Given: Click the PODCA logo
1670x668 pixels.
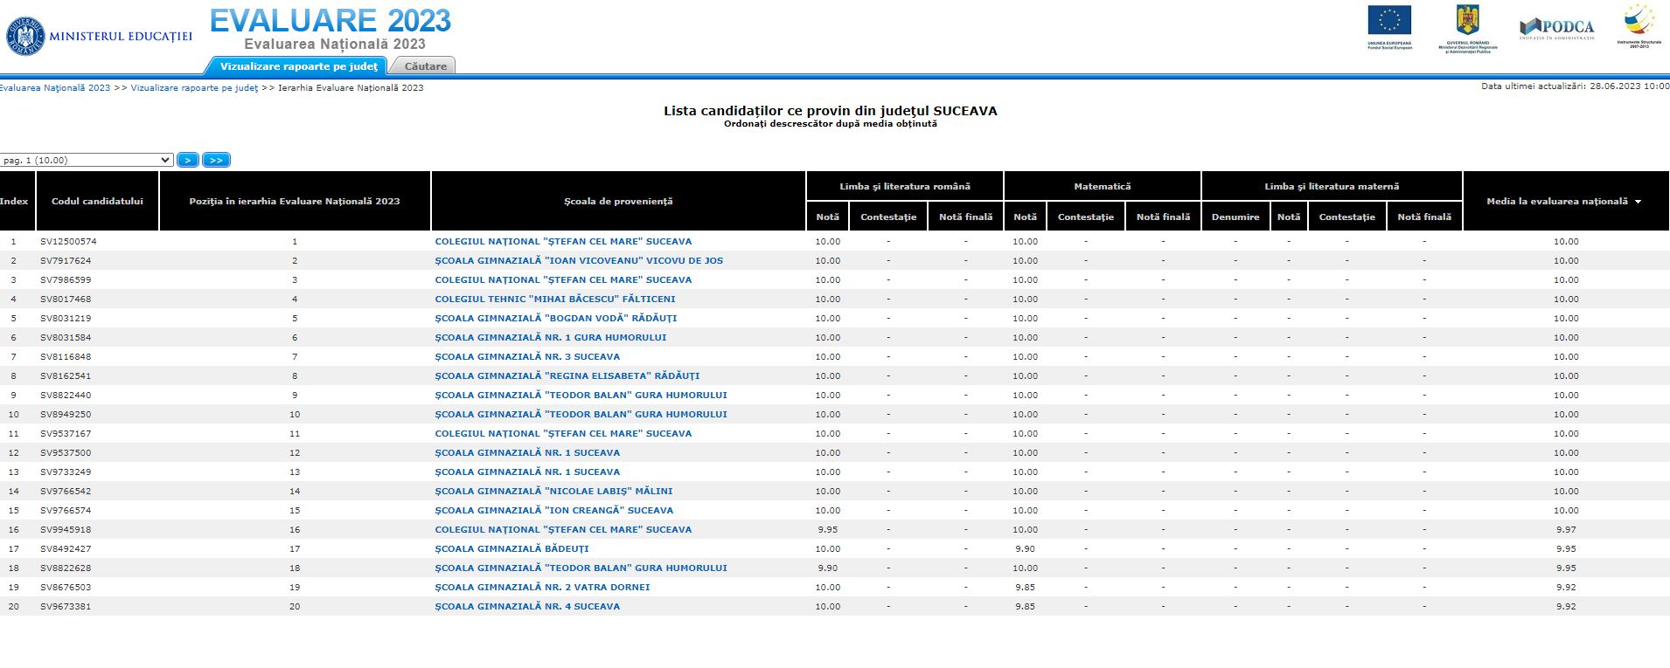Looking at the screenshot, I should (x=1556, y=29).
